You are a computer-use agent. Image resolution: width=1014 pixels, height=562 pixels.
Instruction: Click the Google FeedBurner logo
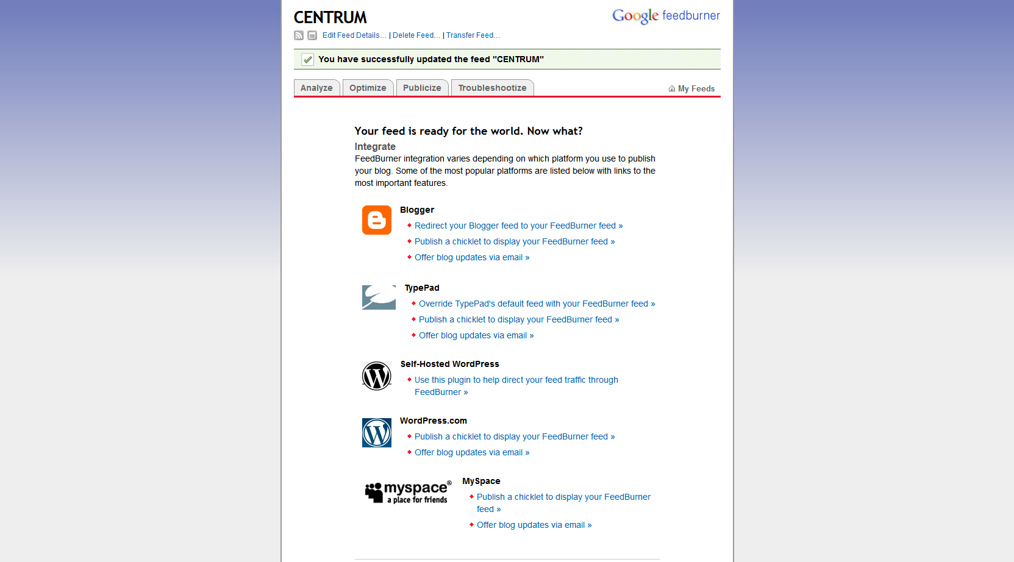pyautogui.click(x=666, y=16)
